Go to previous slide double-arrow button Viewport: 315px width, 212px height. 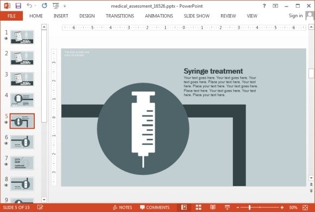(311, 184)
